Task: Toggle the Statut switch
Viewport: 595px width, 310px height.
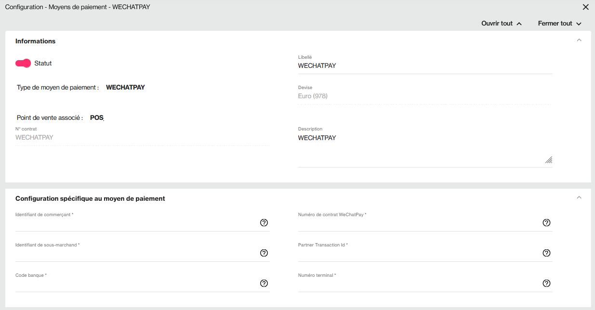Action: pyautogui.click(x=23, y=63)
